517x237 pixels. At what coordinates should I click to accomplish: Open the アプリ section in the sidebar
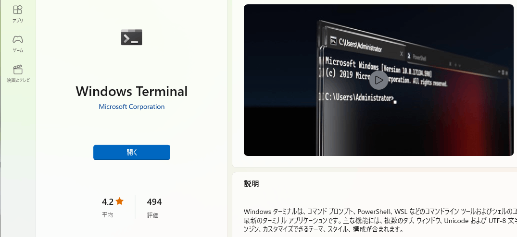coord(18,14)
